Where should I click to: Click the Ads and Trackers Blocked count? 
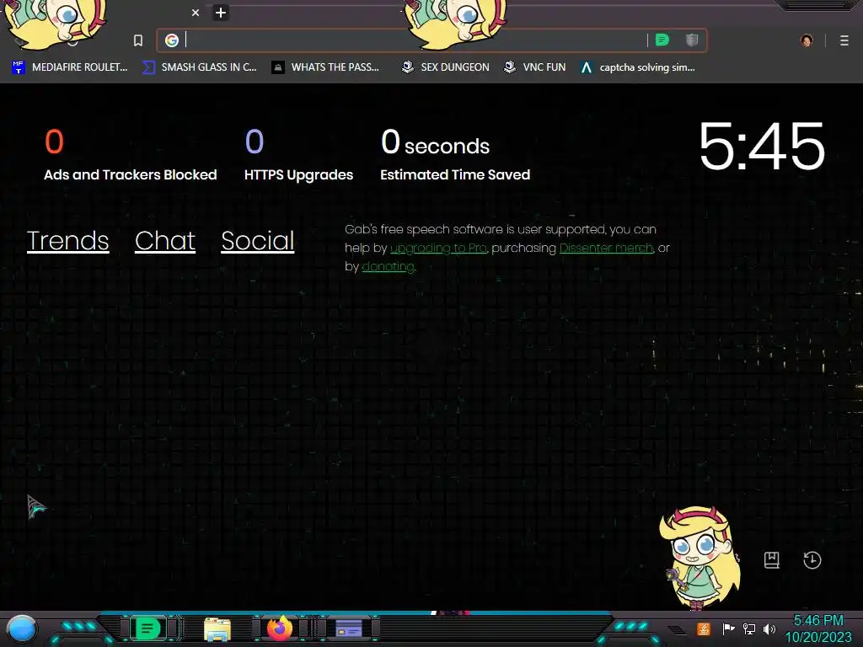click(54, 142)
